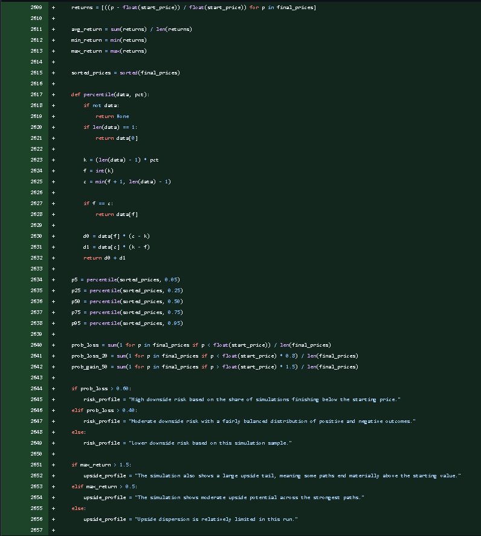The width and height of the screenshot is (481, 536).
Task: Click the 'k = (len(data) - 1) * pct' line
Action: (x=121, y=160)
